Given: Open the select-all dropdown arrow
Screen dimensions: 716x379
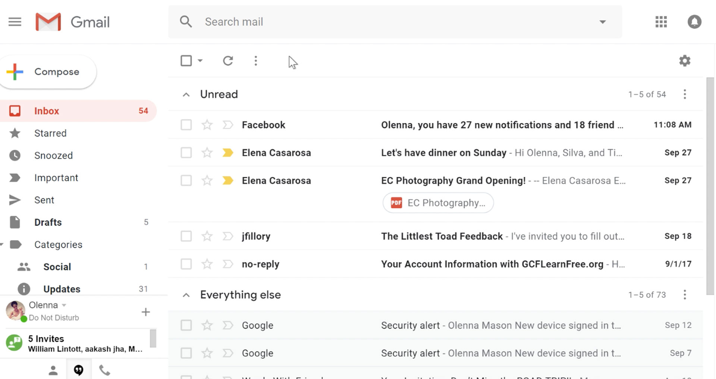Looking at the screenshot, I should click(x=200, y=60).
